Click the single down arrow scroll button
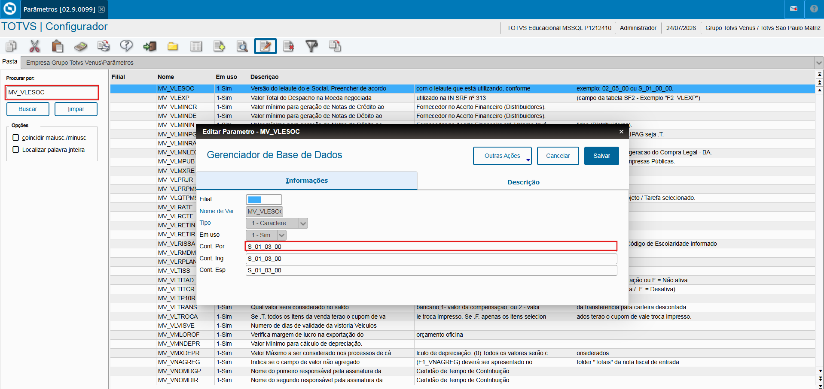 [820, 371]
